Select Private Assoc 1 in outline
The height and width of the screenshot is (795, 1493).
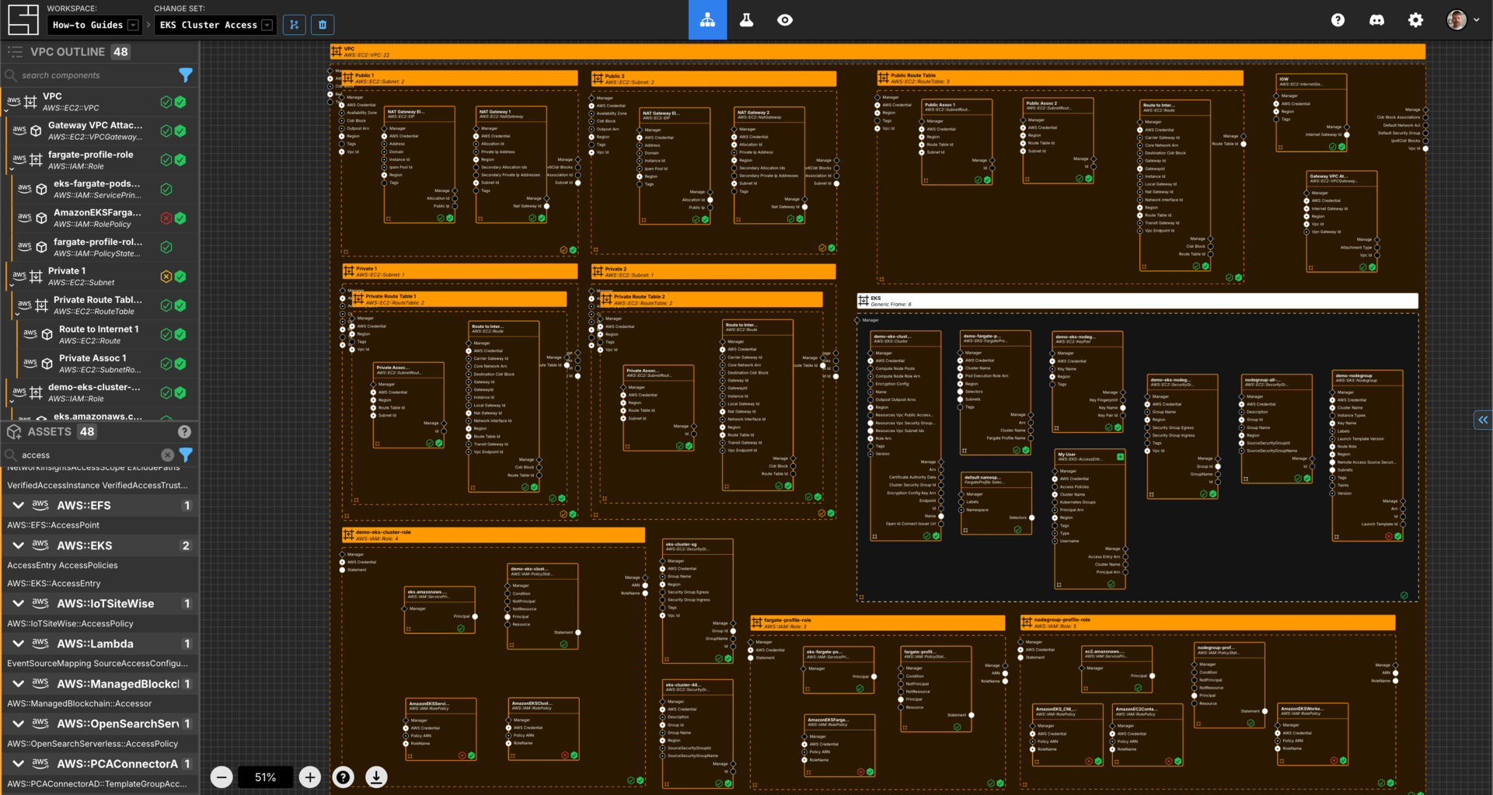pyautogui.click(x=99, y=364)
